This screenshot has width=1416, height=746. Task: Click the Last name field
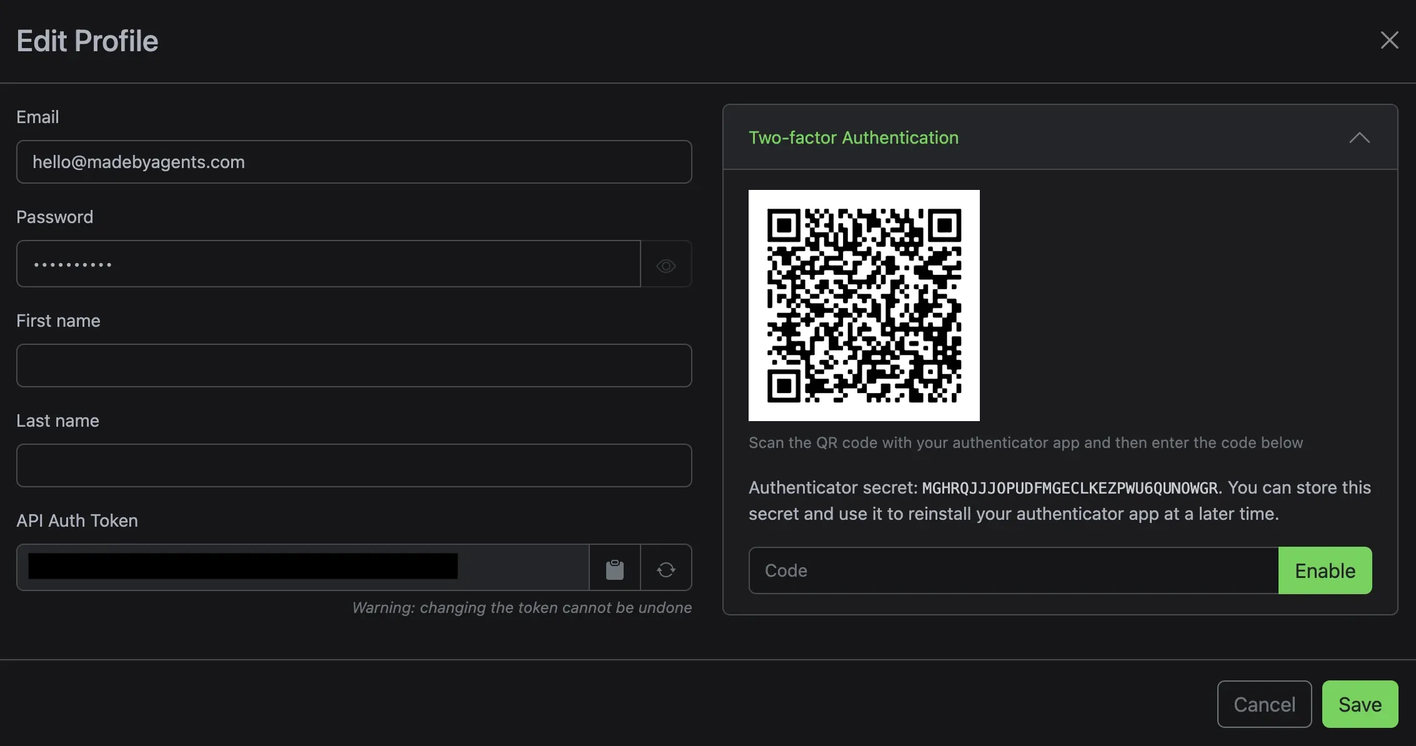click(x=354, y=465)
